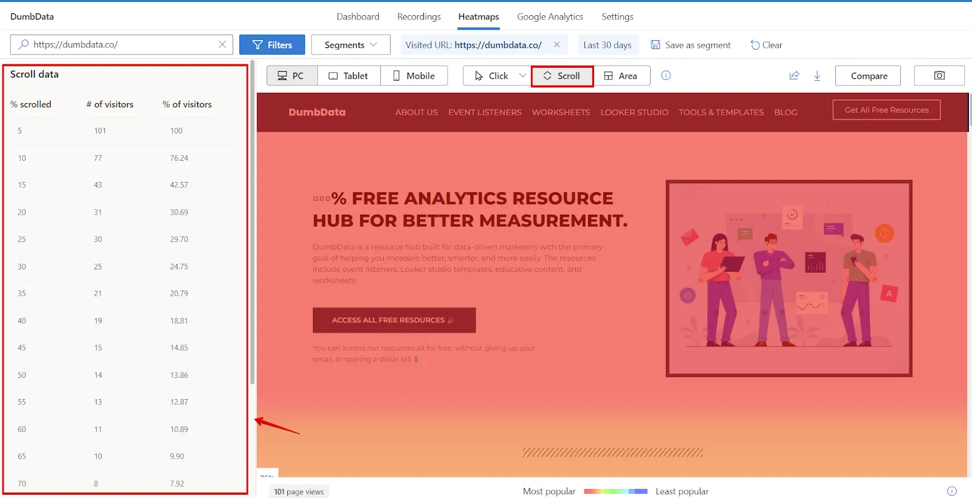Click ACCESS ALL FREE RESOURCES button
Screen dimensions: 972x498
[x=394, y=320]
